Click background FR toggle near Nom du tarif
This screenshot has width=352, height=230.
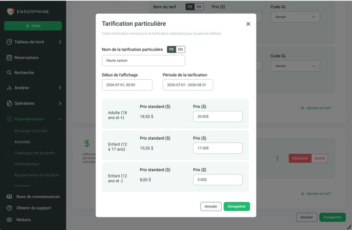pos(190,7)
